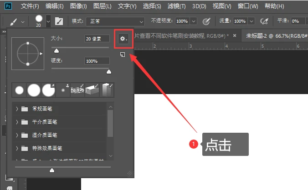Click the 大小 size slider handle
The width and height of the screenshot is (308, 190).
pos(56,51)
